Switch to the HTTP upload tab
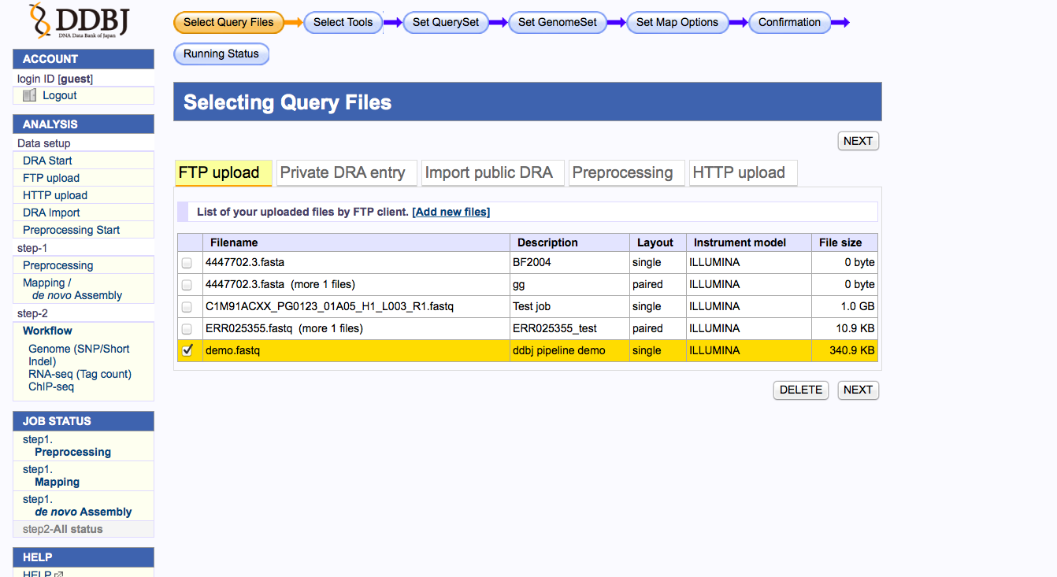Screen dimensions: 1057x577 pos(739,173)
